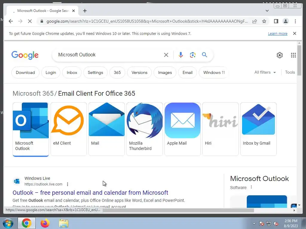Select the Windows 11 filter chip
Image resolution: width=306 pixels, height=229 pixels.
point(214,72)
